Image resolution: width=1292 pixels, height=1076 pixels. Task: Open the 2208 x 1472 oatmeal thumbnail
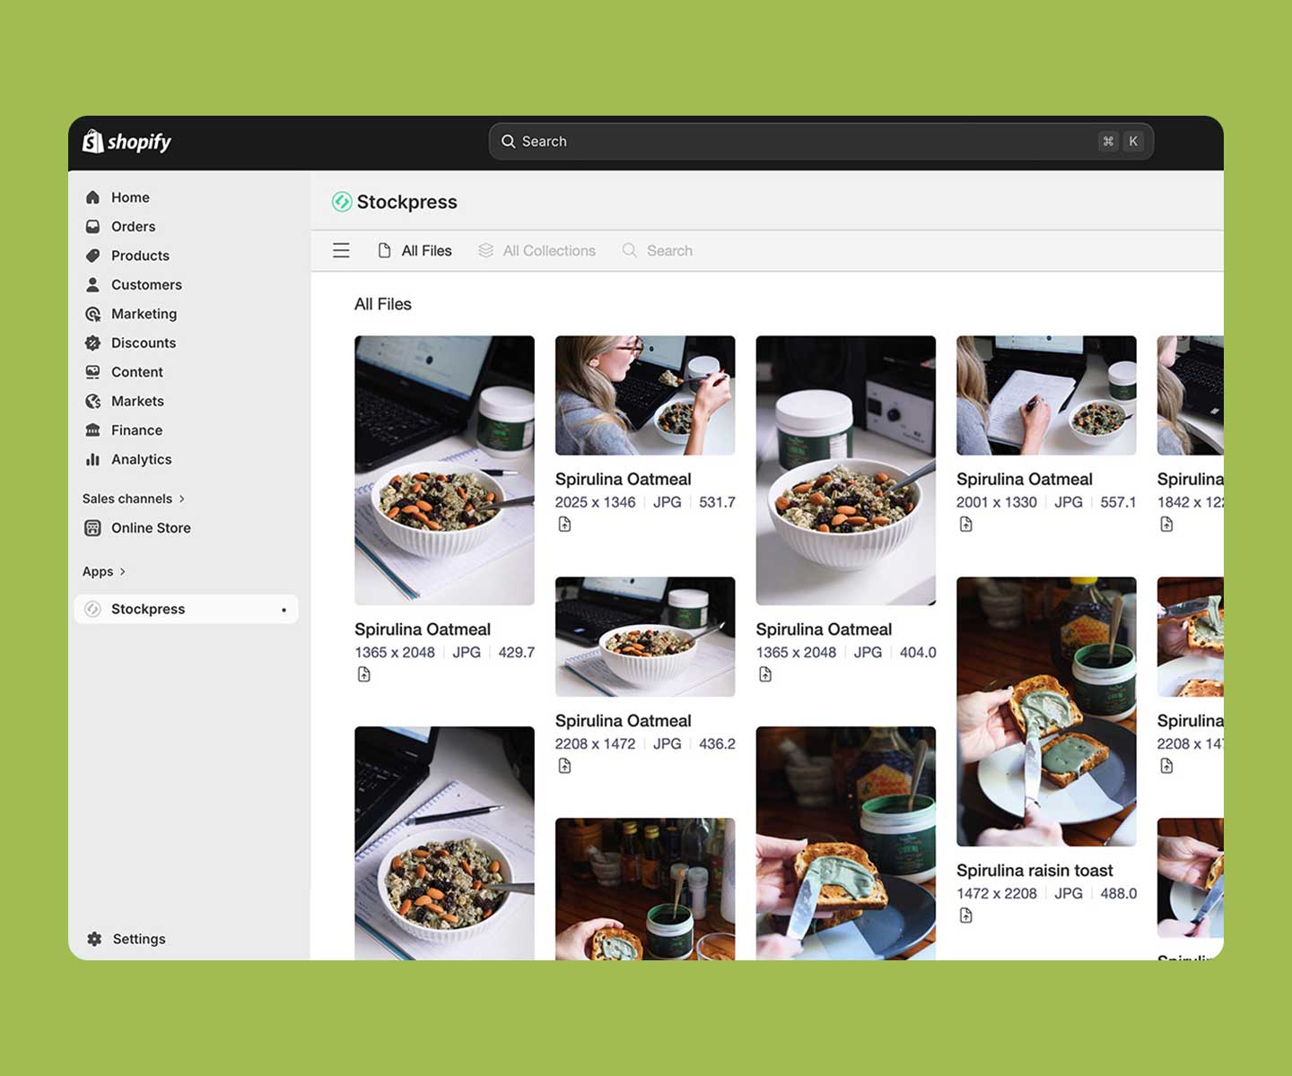[645, 637]
